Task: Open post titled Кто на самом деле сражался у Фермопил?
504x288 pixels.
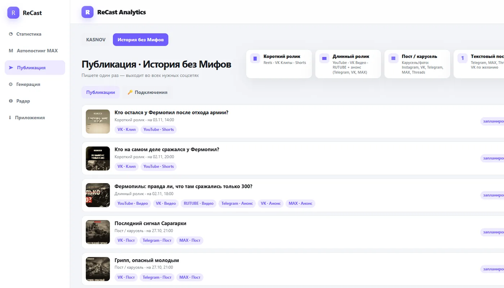Action: (x=167, y=149)
